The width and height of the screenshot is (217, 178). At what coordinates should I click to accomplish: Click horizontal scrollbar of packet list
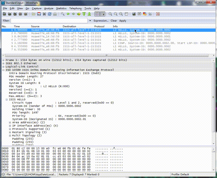(x=107, y=55)
